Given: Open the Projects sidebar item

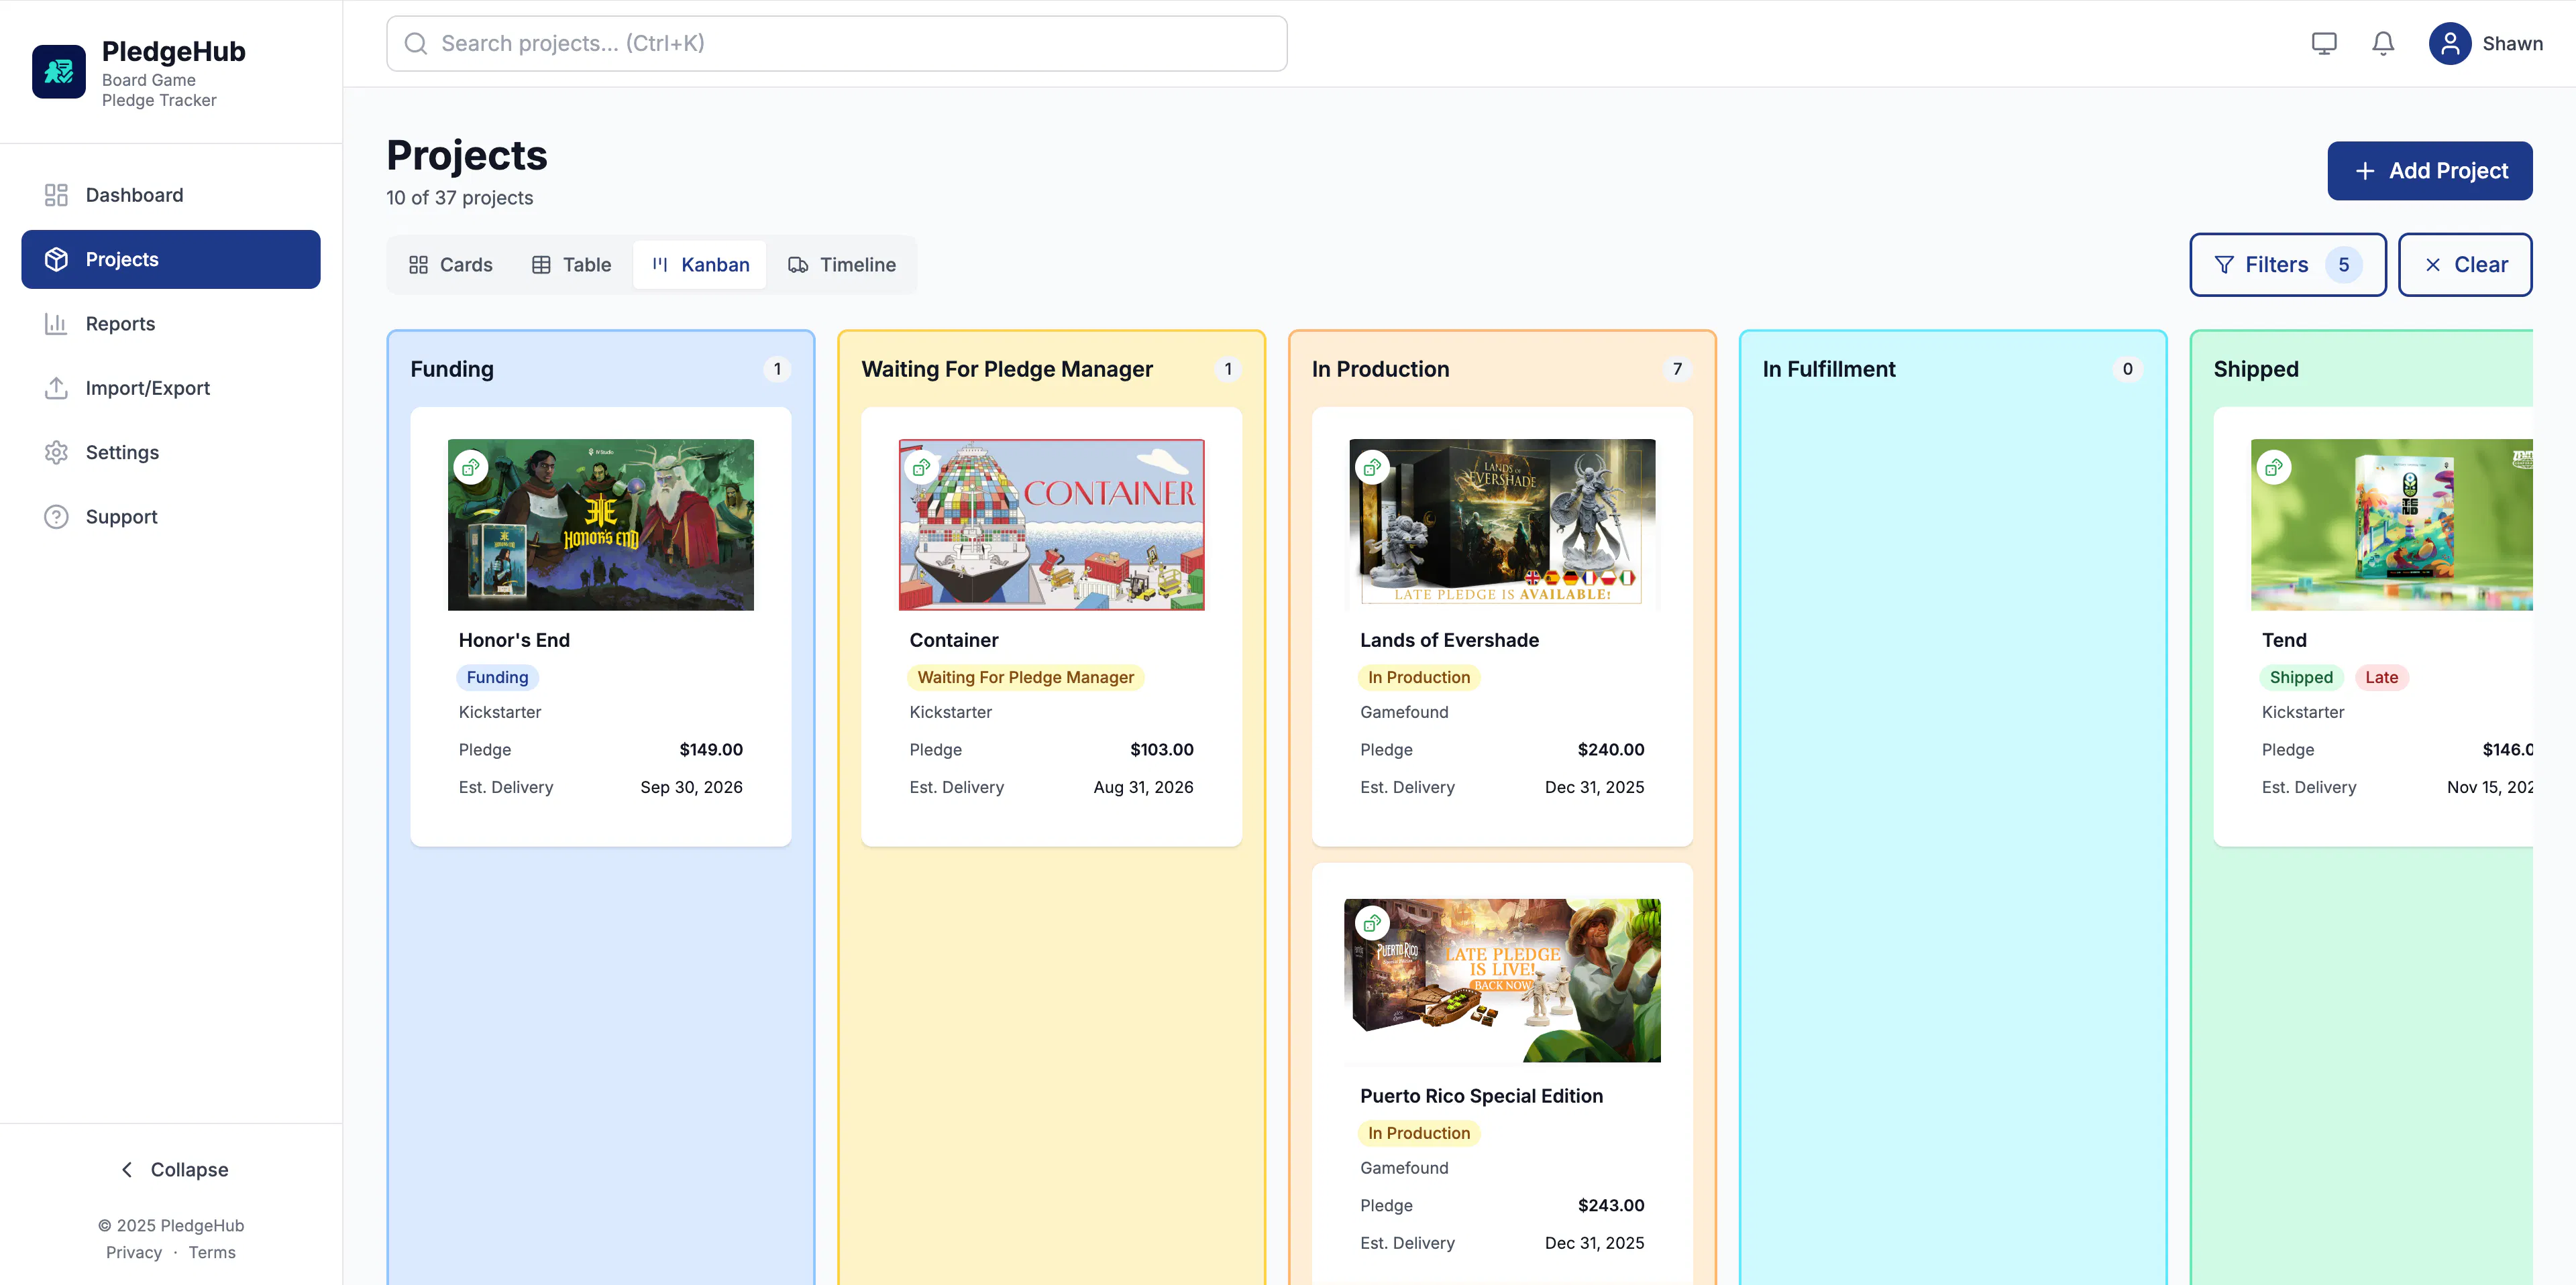Looking at the screenshot, I should click(x=171, y=260).
